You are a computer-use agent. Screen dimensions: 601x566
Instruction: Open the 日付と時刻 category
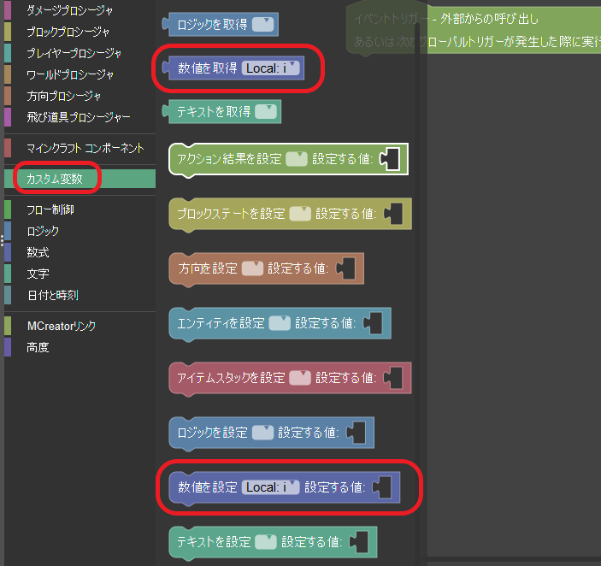click(52, 295)
